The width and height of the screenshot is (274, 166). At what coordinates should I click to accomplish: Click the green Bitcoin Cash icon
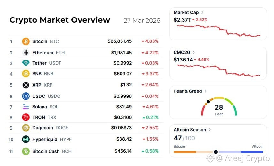pos(26,151)
